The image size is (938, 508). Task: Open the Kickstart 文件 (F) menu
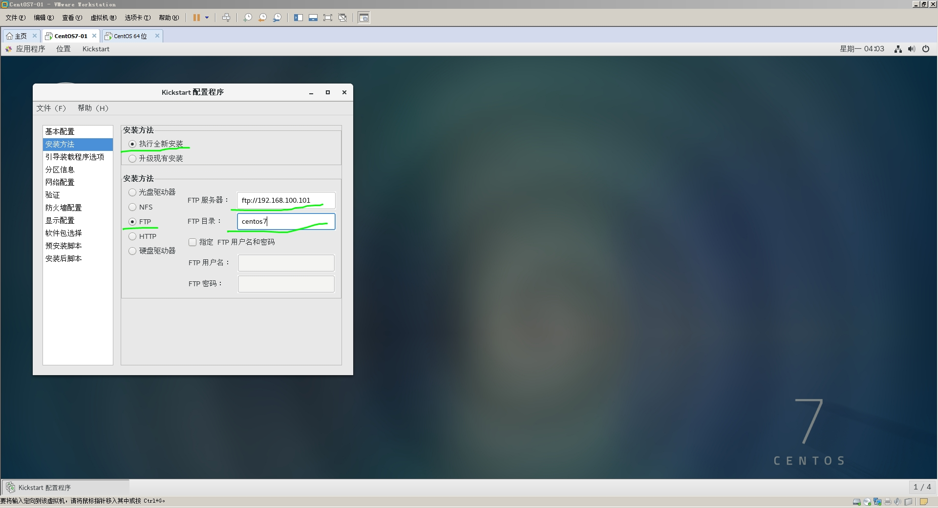[x=51, y=108]
